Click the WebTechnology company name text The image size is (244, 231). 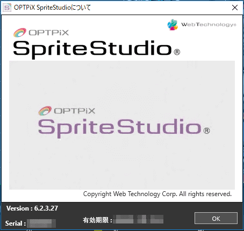click(x=209, y=25)
